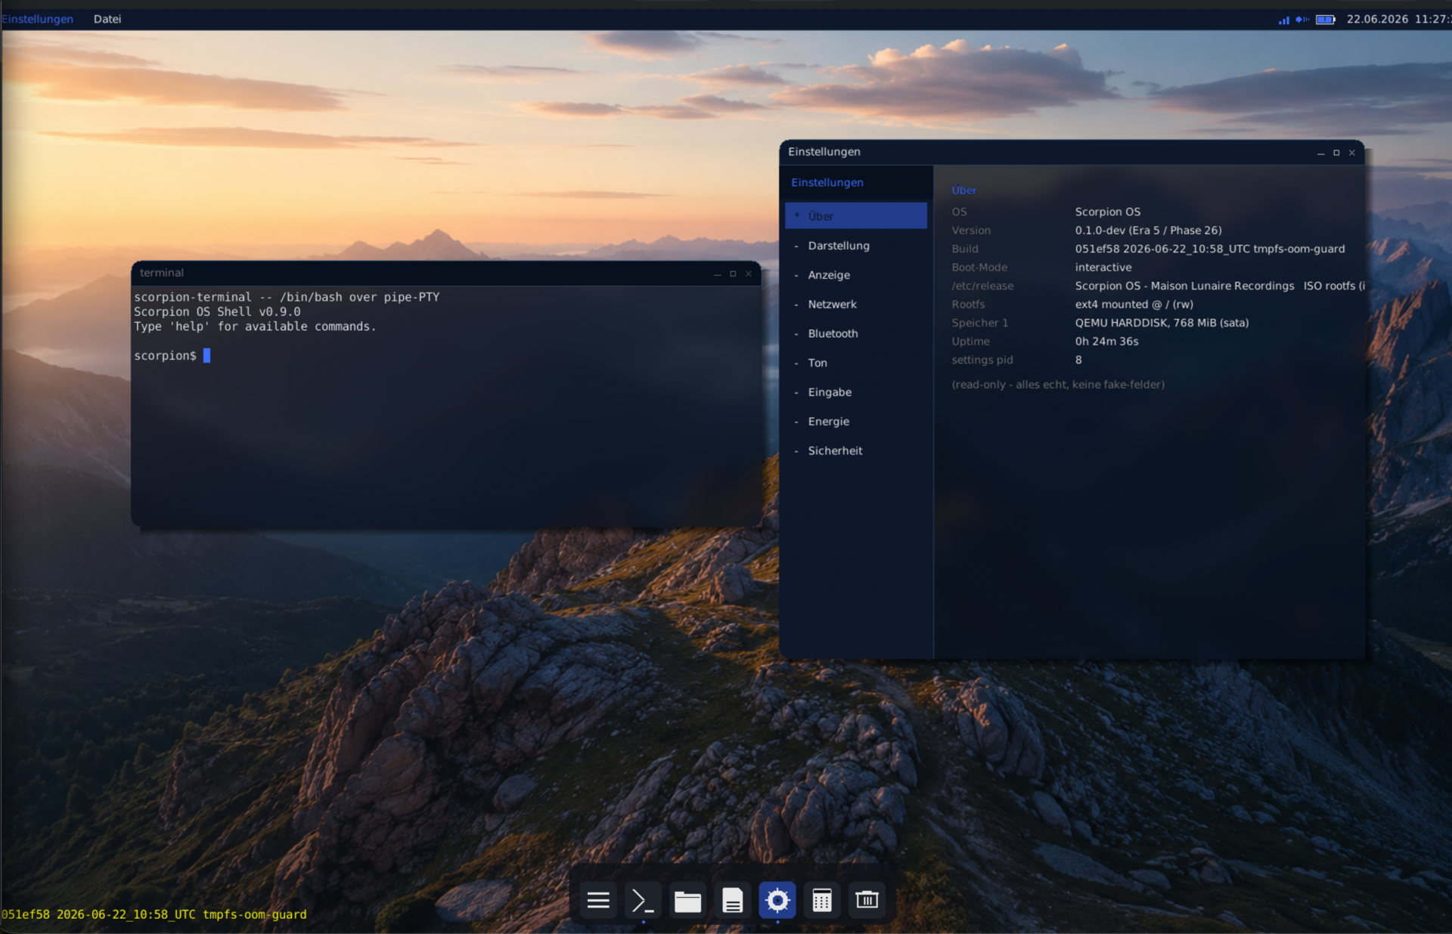The height and width of the screenshot is (934, 1452).
Task: Open the Bluetooth settings page
Action: tap(855, 333)
